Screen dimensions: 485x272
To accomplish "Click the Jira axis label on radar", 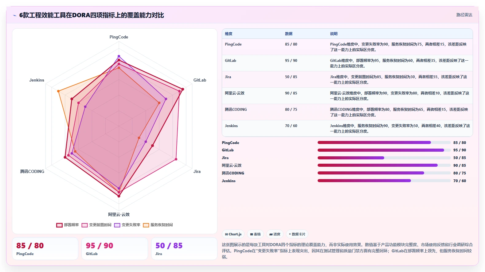I will point(197,171).
